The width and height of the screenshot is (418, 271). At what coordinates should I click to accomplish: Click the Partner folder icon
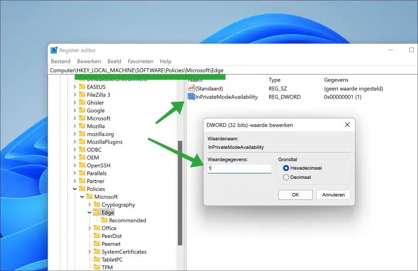pyautogui.click(x=82, y=181)
